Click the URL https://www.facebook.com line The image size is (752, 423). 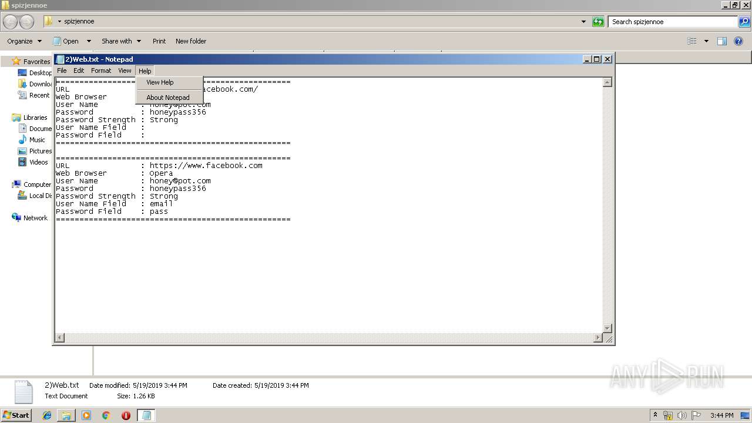click(x=206, y=166)
